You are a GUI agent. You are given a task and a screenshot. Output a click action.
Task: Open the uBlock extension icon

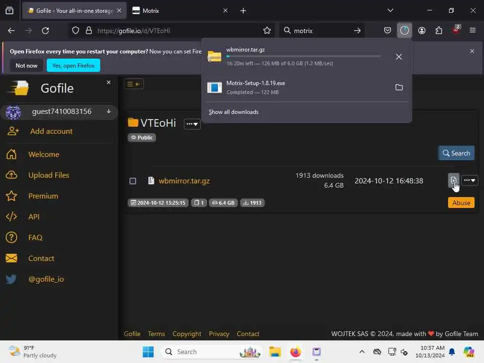coord(456,30)
